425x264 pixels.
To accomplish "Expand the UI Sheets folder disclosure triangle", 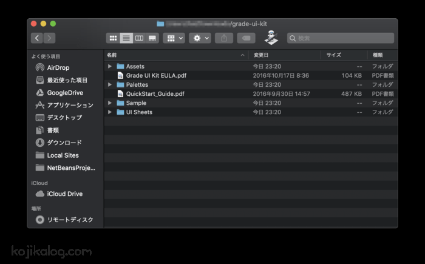I will click(110, 112).
